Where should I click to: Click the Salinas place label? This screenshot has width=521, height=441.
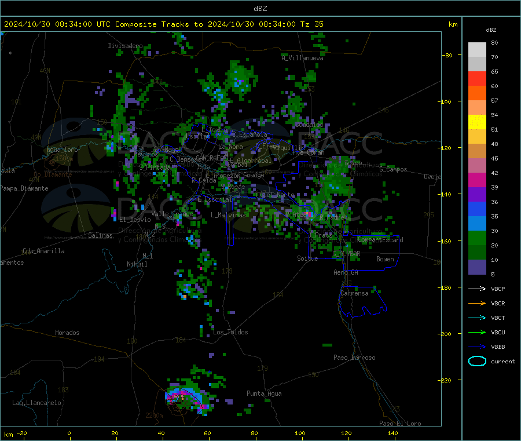[100, 235]
